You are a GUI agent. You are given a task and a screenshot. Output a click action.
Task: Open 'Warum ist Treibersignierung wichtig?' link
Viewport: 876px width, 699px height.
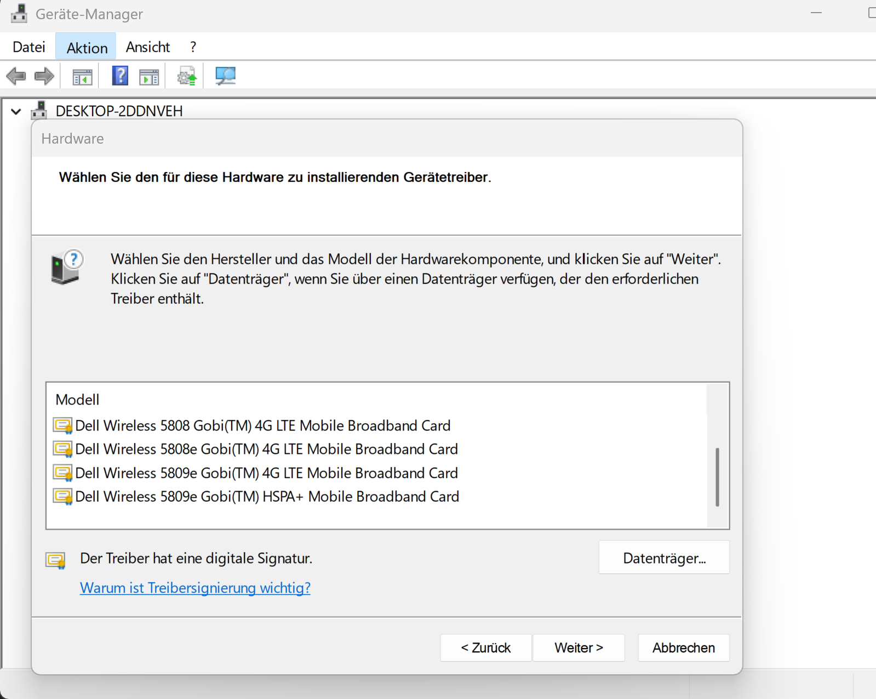[x=195, y=588]
